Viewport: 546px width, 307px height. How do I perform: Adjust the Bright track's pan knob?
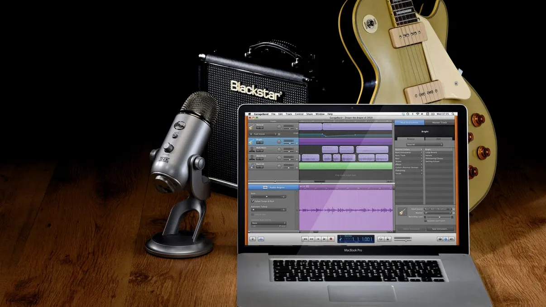[x=279, y=142]
